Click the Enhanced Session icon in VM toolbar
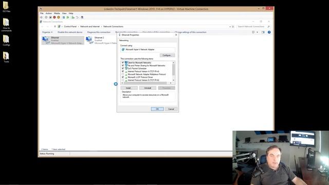 point(82,17)
